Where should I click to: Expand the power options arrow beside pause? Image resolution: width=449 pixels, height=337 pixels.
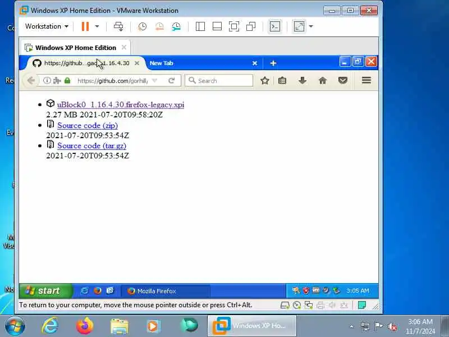[97, 26]
